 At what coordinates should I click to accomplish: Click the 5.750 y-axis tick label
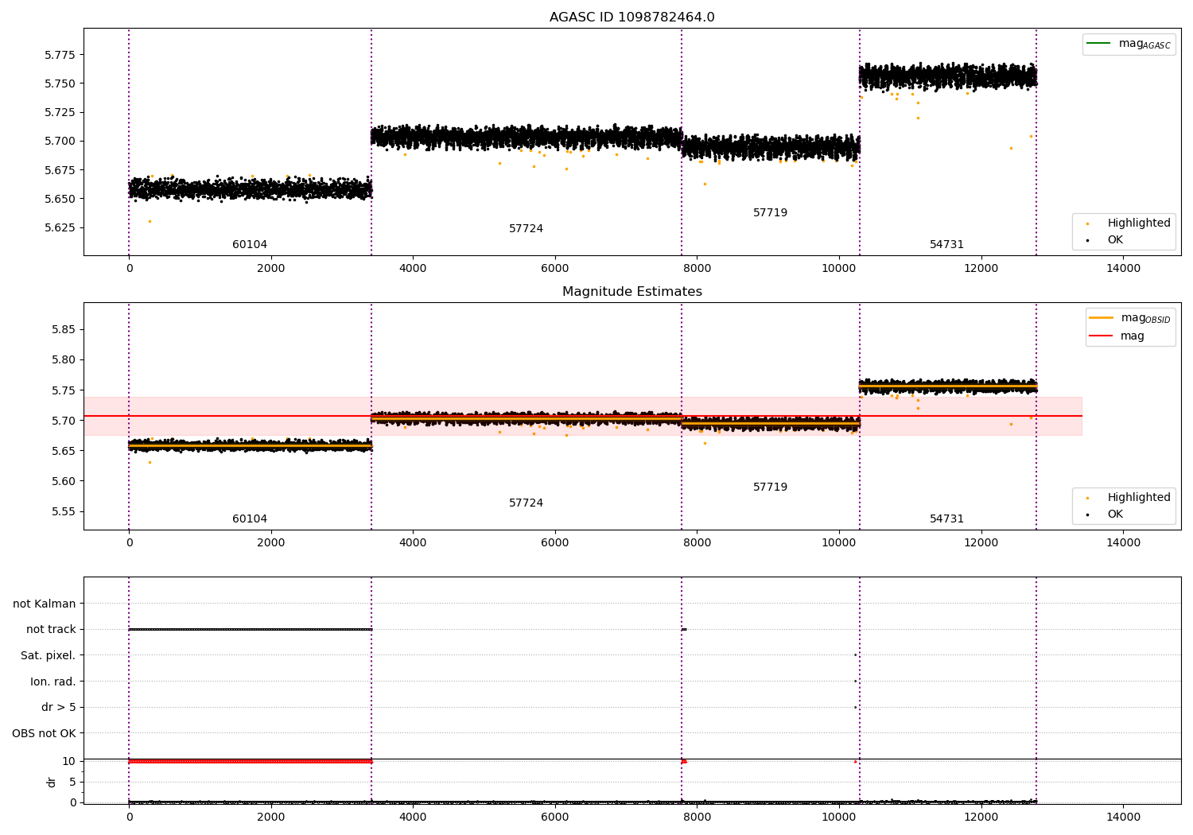tap(60, 83)
